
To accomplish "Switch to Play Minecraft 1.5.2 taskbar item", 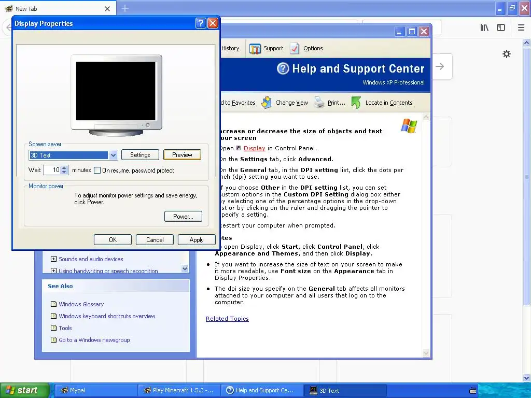I will click(179, 390).
